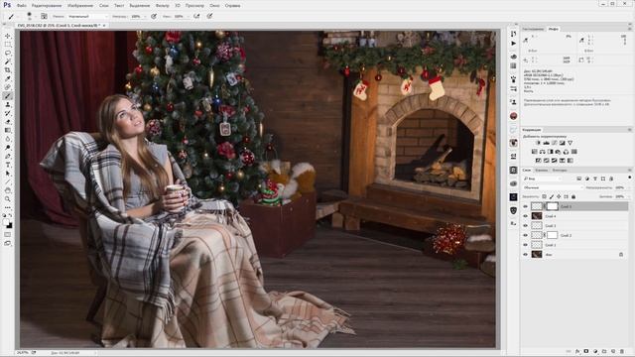Select the Healing Brush tool
The height and width of the screenshot is (357, 635).
click(8, 87)
